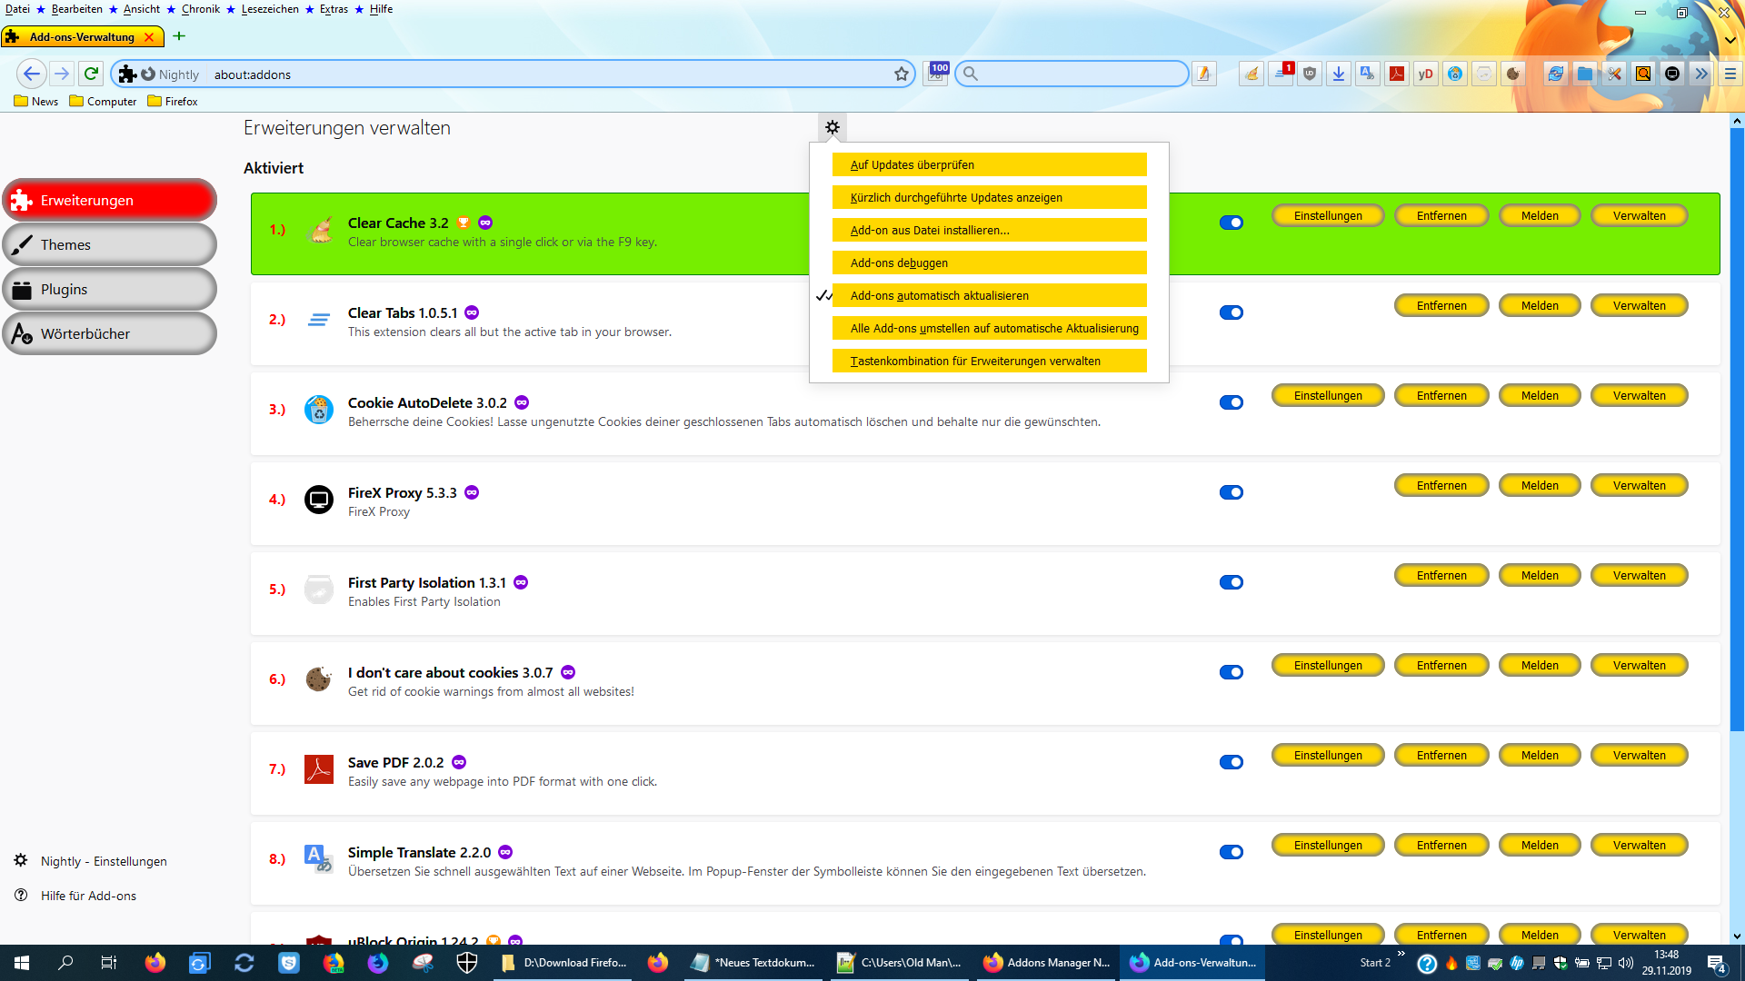Open the Themes sidebar category

coord(109,245)
